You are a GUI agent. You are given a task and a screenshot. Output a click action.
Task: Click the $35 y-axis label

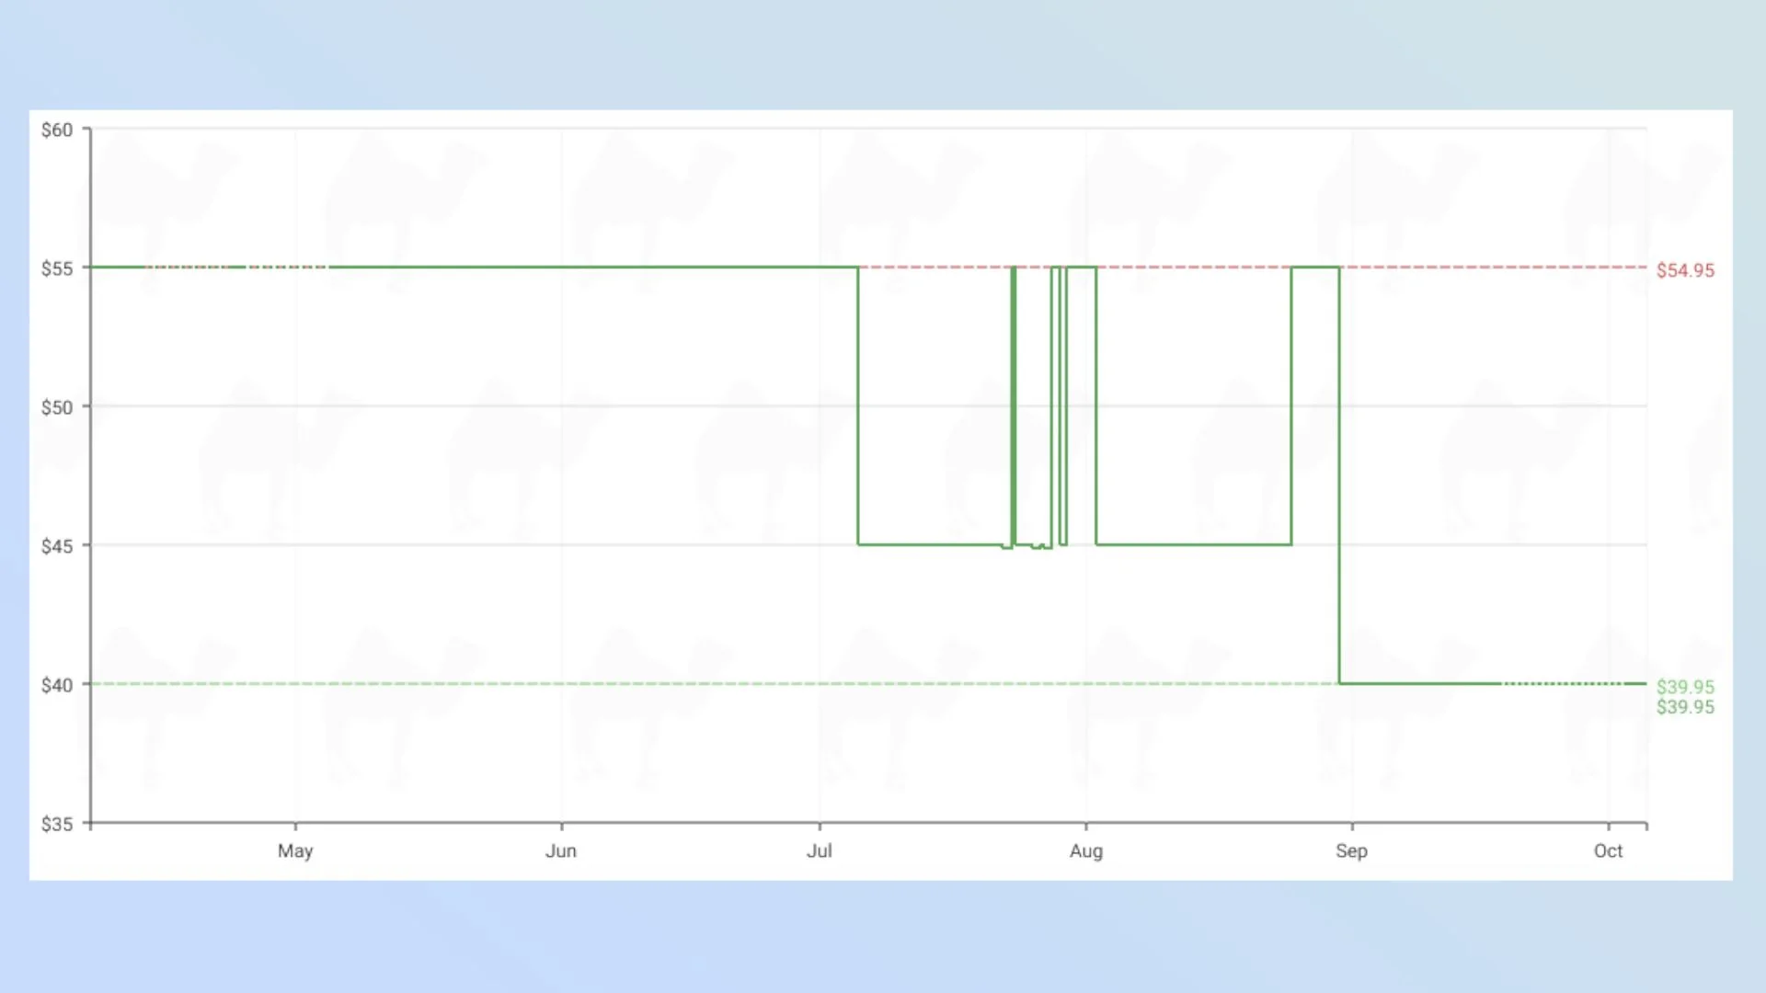pos(57,824)
